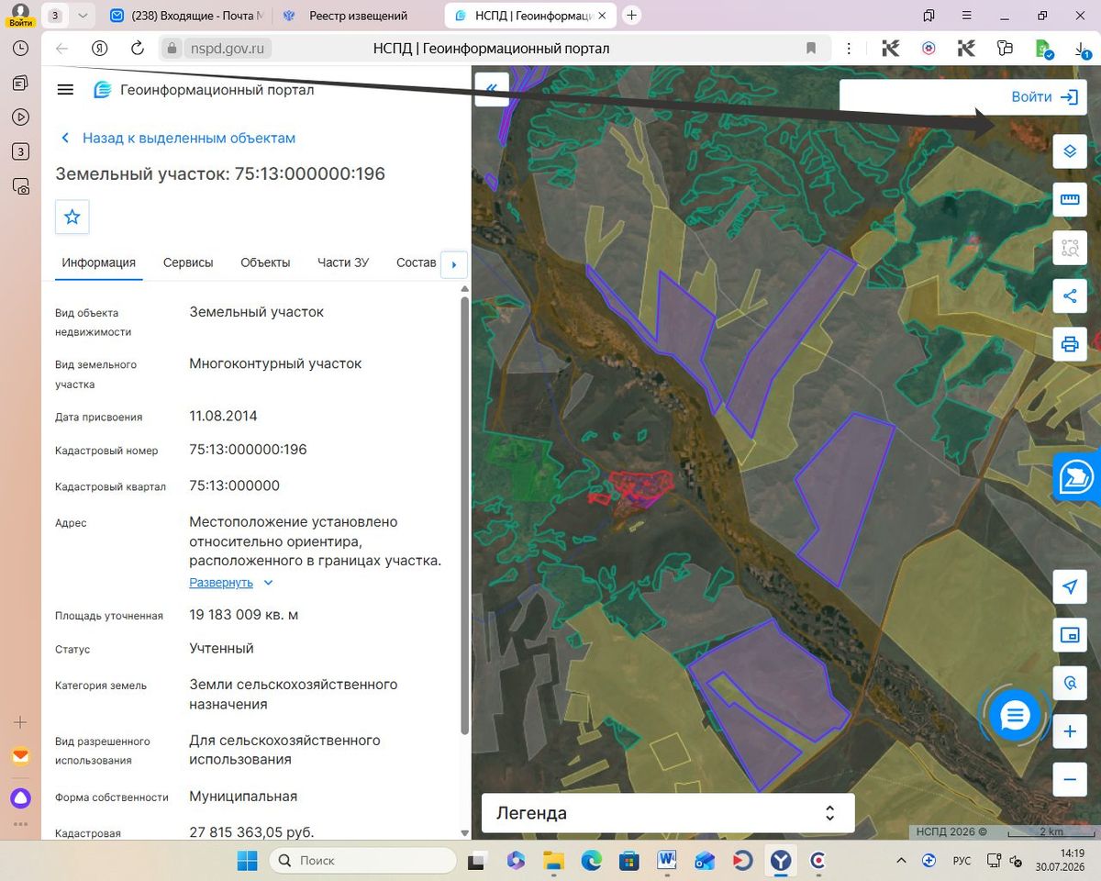Click the print map icon

pyautogui.click(x=1070, y=344)
